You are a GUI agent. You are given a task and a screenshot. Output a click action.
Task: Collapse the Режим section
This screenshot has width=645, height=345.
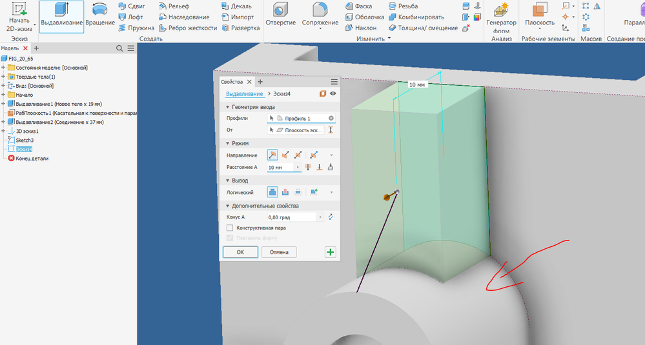[x=227, y=143]
